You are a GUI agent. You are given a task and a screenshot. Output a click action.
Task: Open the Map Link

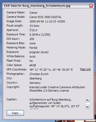tap(85, 69)
